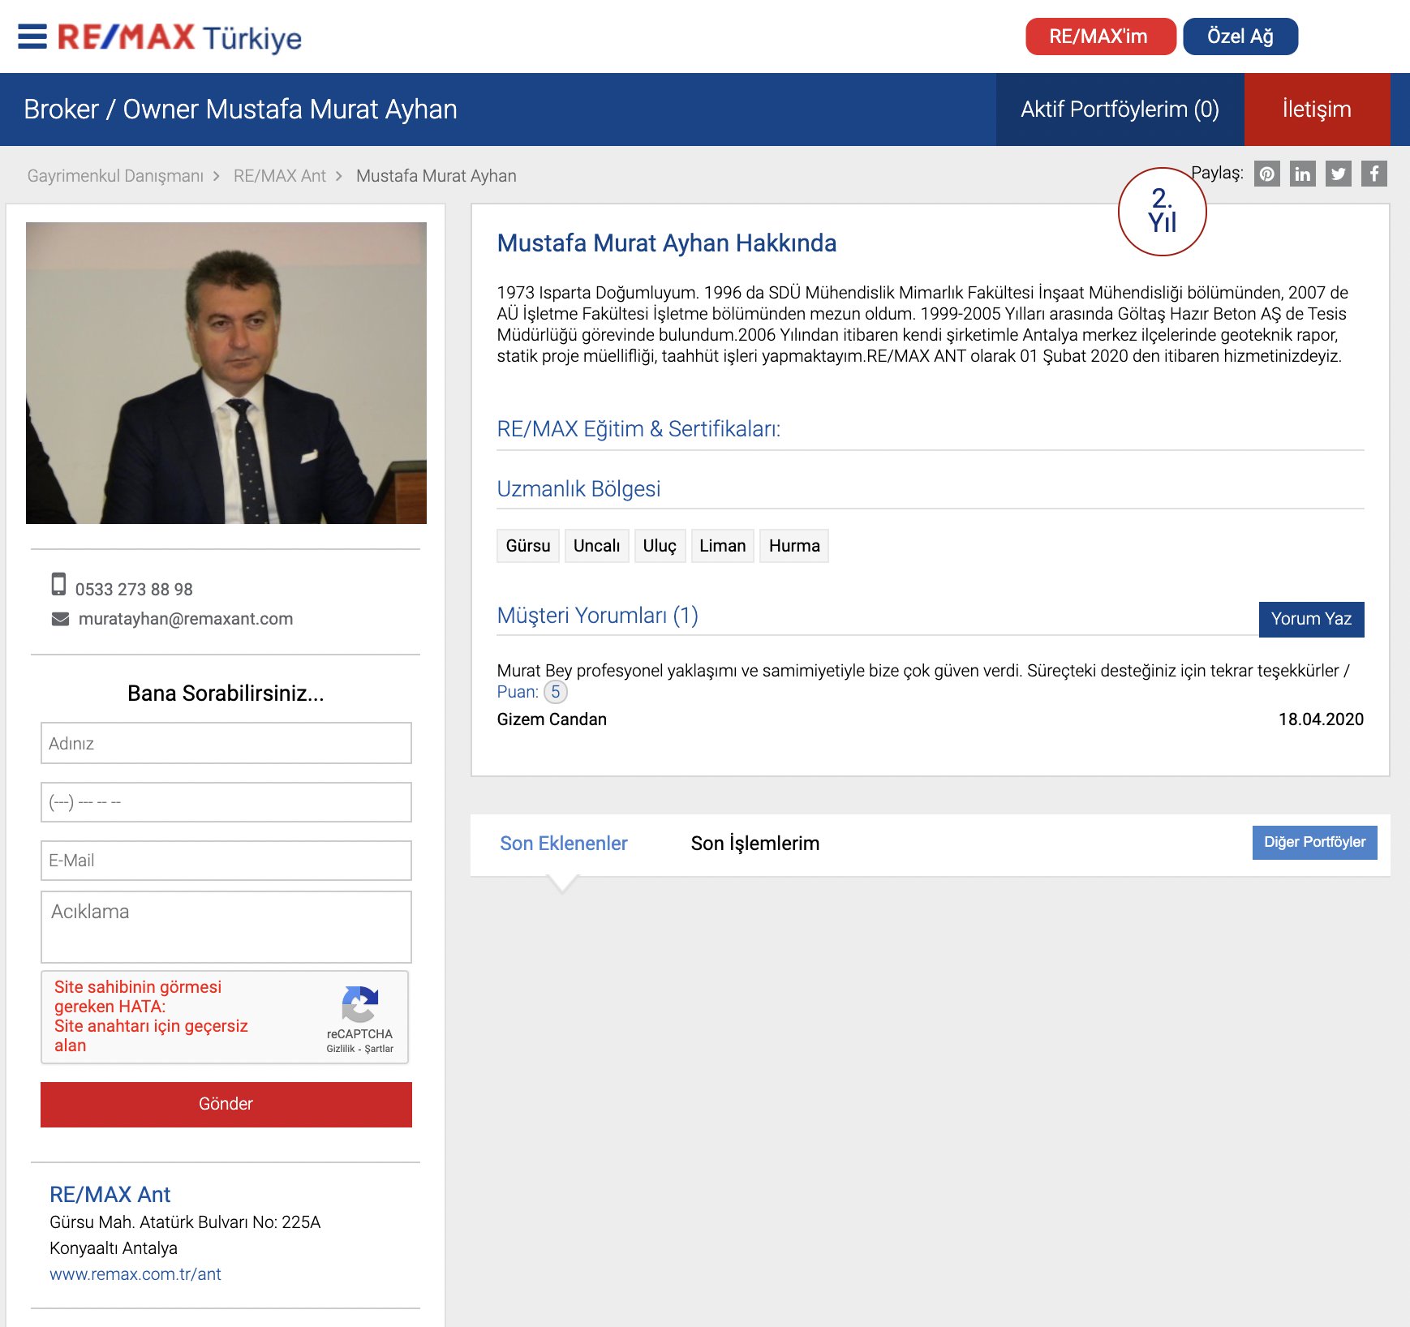Focus the phone number input field

tap(226, 802)
